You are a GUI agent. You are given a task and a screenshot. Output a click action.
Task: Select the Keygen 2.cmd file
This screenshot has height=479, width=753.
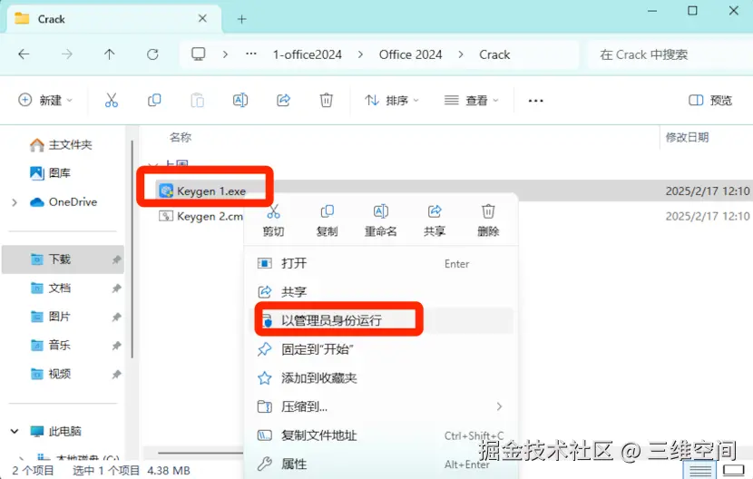[x=201, y=216]
